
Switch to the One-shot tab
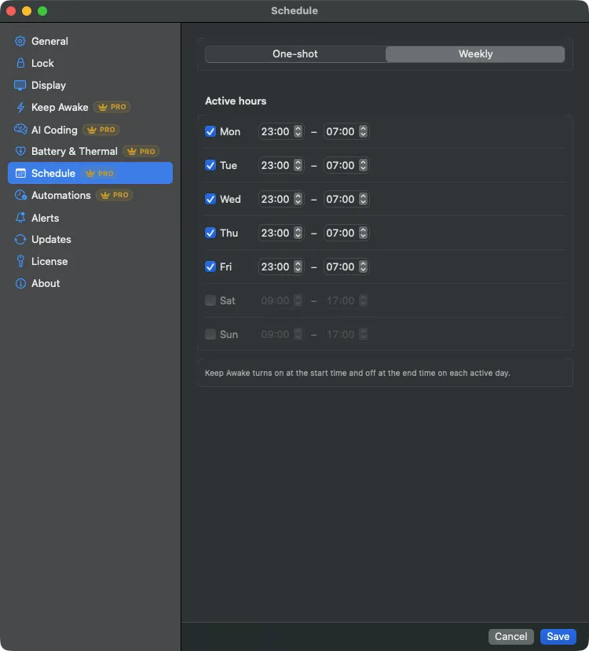(x=295, y=54)
